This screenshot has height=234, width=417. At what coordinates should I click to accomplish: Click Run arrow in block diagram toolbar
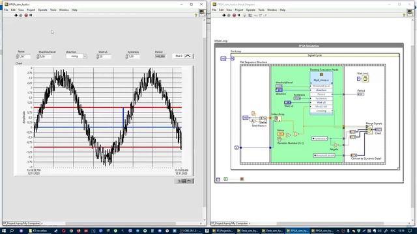pyautogui.click(x=223, y=16)
